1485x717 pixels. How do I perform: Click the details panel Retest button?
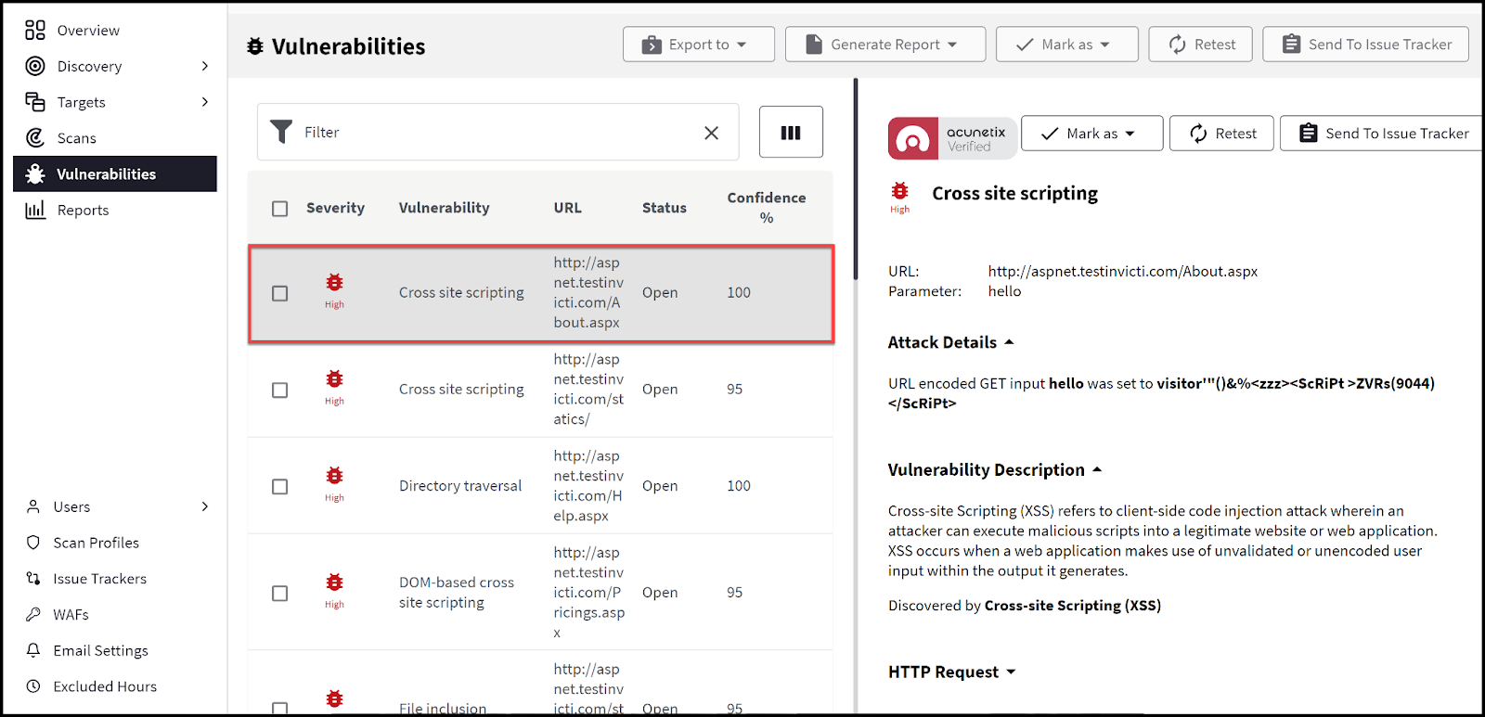1221,134
